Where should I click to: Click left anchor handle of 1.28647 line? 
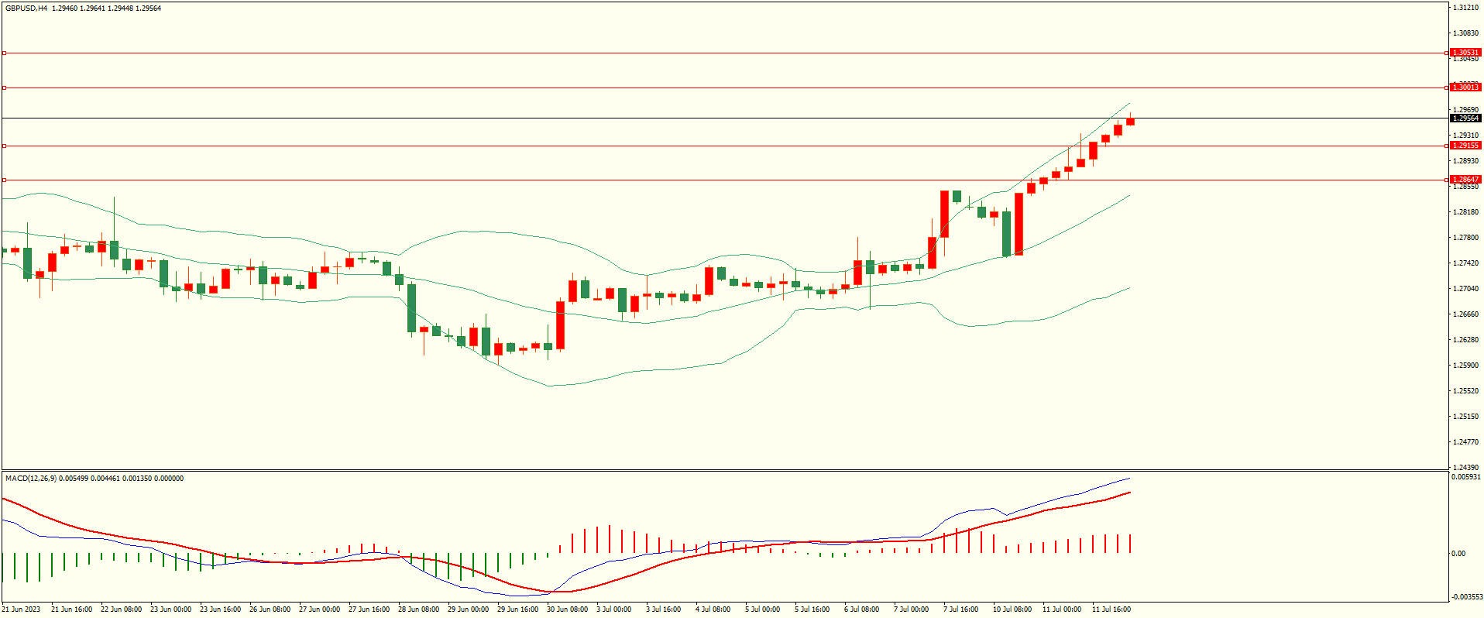point(4,180)
